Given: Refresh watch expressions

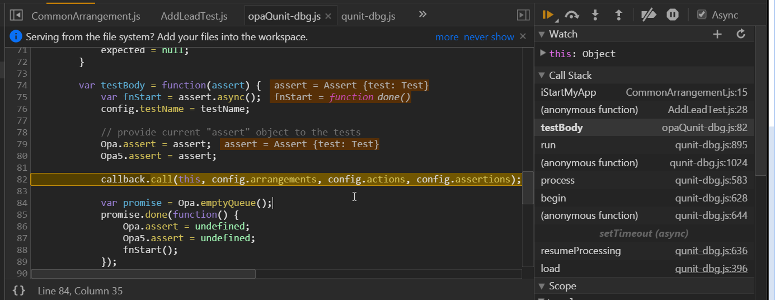Looking at the screenshot, I should pos(741,34).
